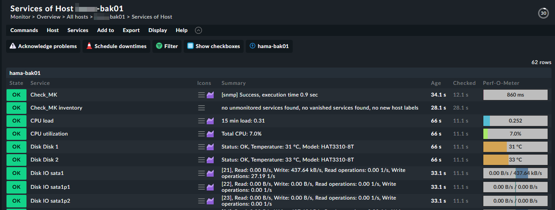Click the 0.252 CPU load Perf-O-Meter
The width and height of the screenshot is (555, 210).
tap(515, 121)
